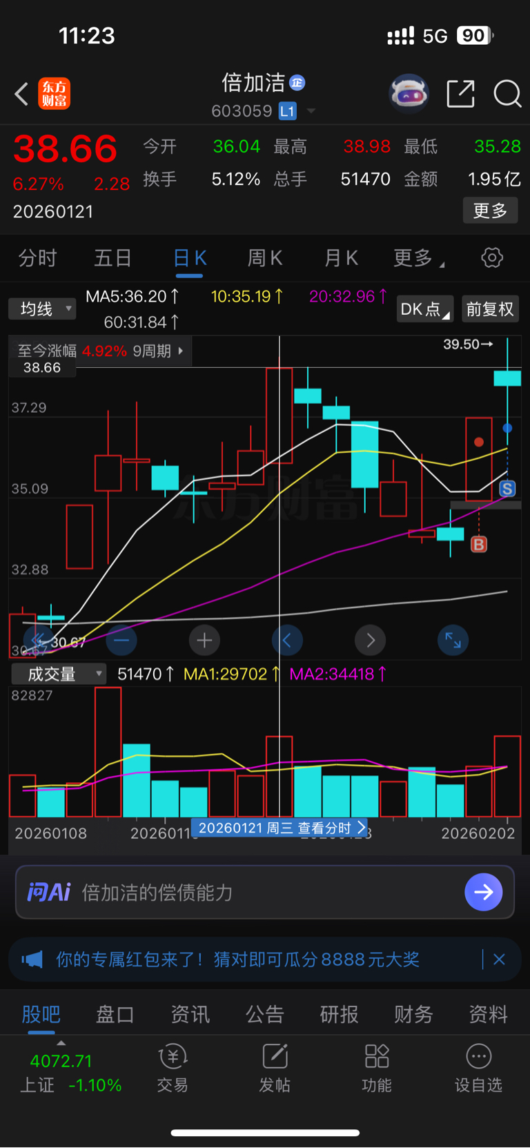Screen dimensions: 530x1148
Task: Tap the 换手 5.12% turnover value
Action: (236, 179)
